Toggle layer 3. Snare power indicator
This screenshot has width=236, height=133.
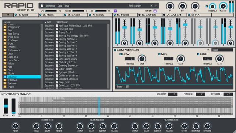click(65, 15)
